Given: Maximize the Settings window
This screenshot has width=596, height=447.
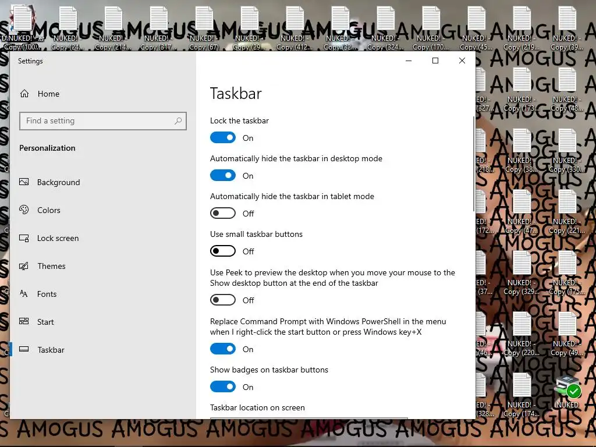Looking at the screenshot, I should point(435,61).
